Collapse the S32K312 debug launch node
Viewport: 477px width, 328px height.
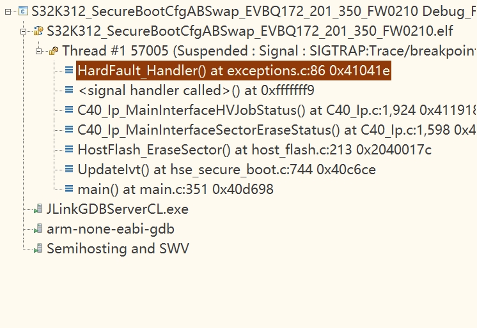pyautogui.click(x=8, y=11)
